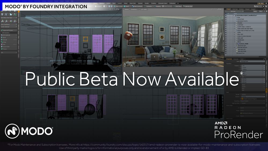The width and height of the screenshot is (268, 151).
Task: Click the Filter button in Items panel
Action: click(261, 11)
